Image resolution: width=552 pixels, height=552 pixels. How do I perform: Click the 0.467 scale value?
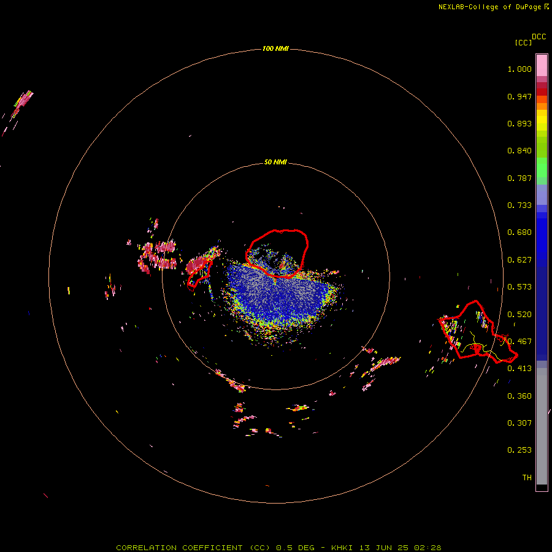click(x=519, y=341)
